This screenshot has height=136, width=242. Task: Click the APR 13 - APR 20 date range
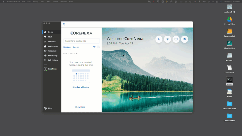[x=70, y=53]
